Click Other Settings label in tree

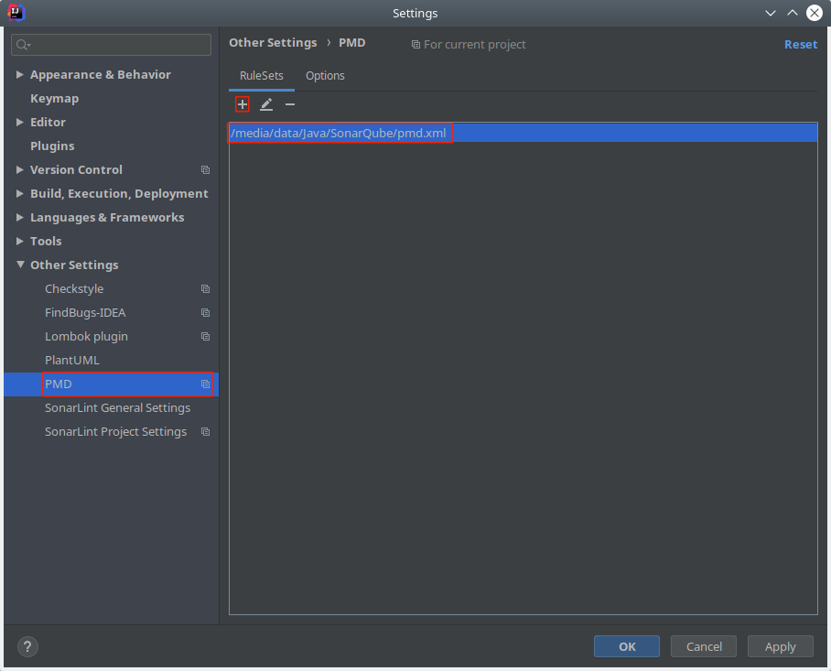point(74,265)
